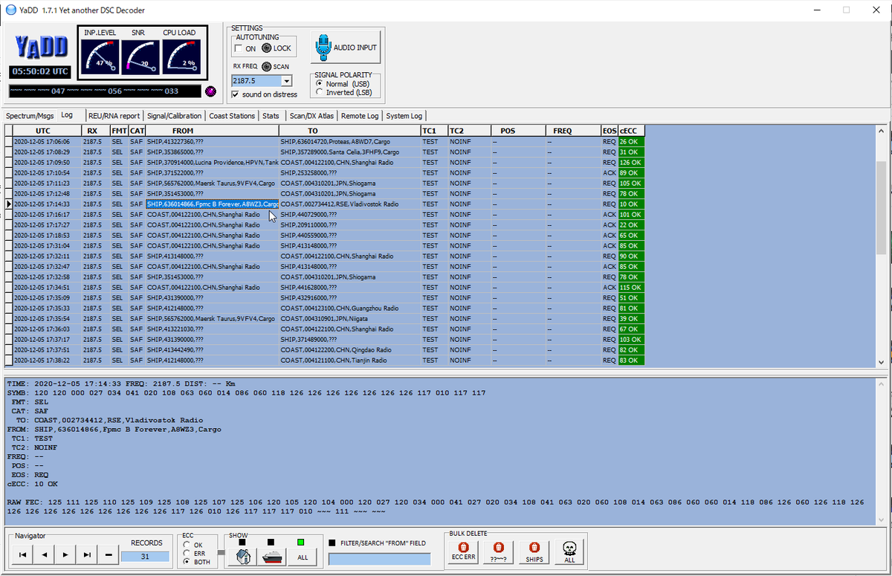The width and height of the screenshot is (892, 576).
Task: Toggle the RX frequency SCAN knob
Action: pos(266,66)
